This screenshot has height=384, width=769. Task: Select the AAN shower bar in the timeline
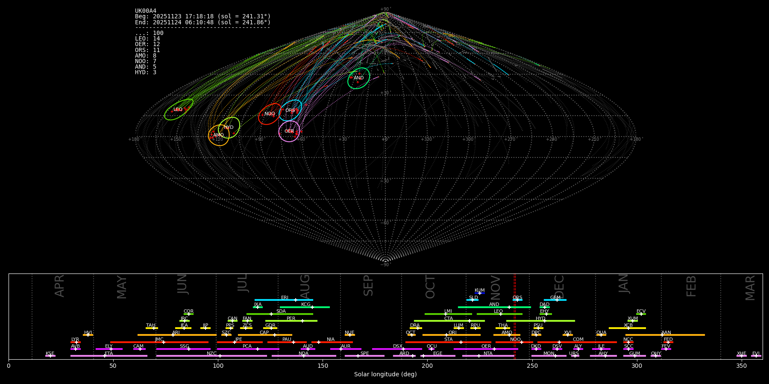[665, 335]
